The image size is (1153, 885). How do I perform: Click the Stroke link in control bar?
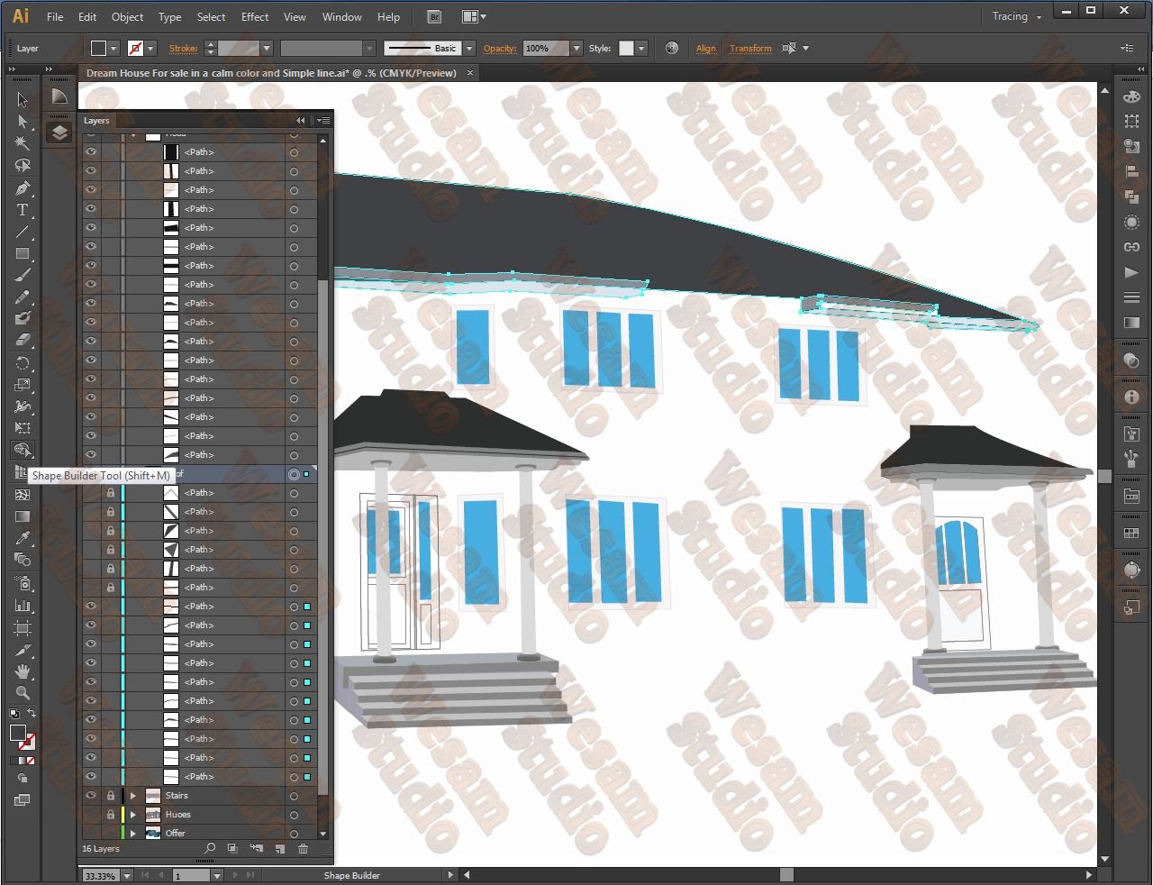click(183, 49)
